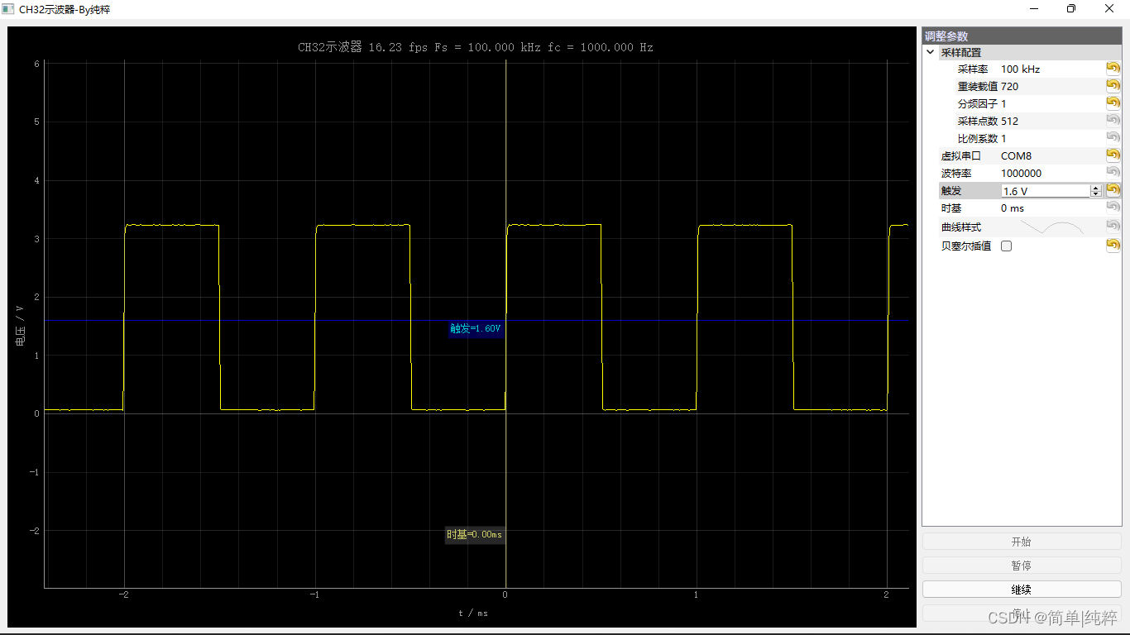The height and width of the screenshot is (635, 1130).
Task: Click the greyed reset icon for 采样点数
Action: coord(1113,121)
